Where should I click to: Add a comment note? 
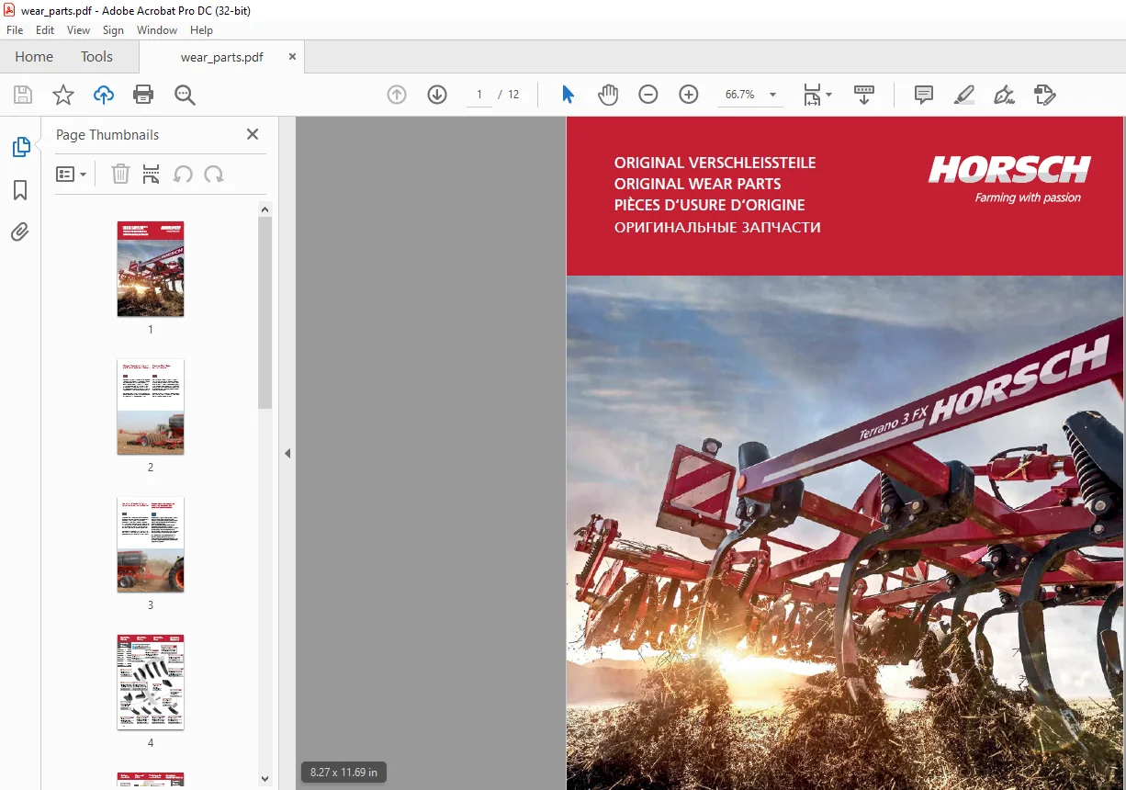(924, 95)
